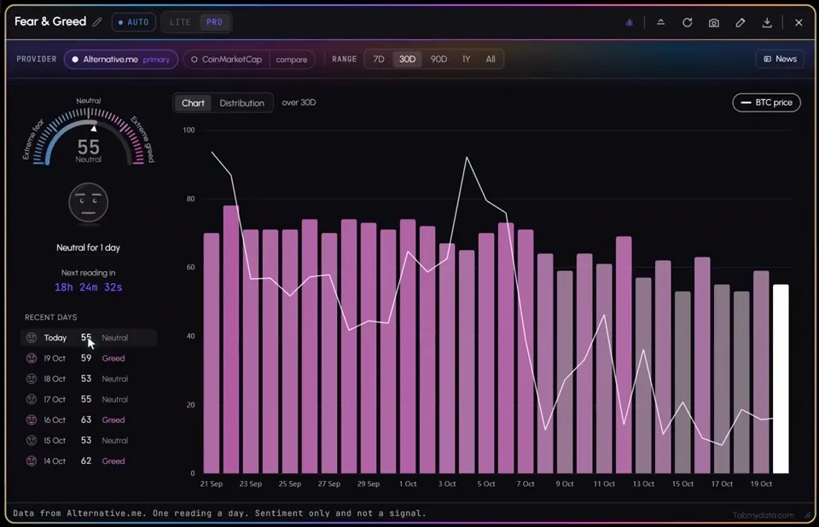The height and width of the screenshot is (527, 819).
Task: Click the white highlighted bar for today
Action: click(781, 379)
